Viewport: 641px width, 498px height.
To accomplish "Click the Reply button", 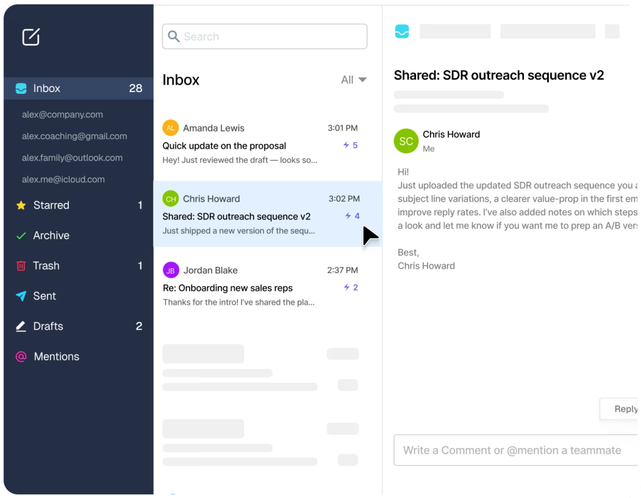I will [x=619, y=409].
